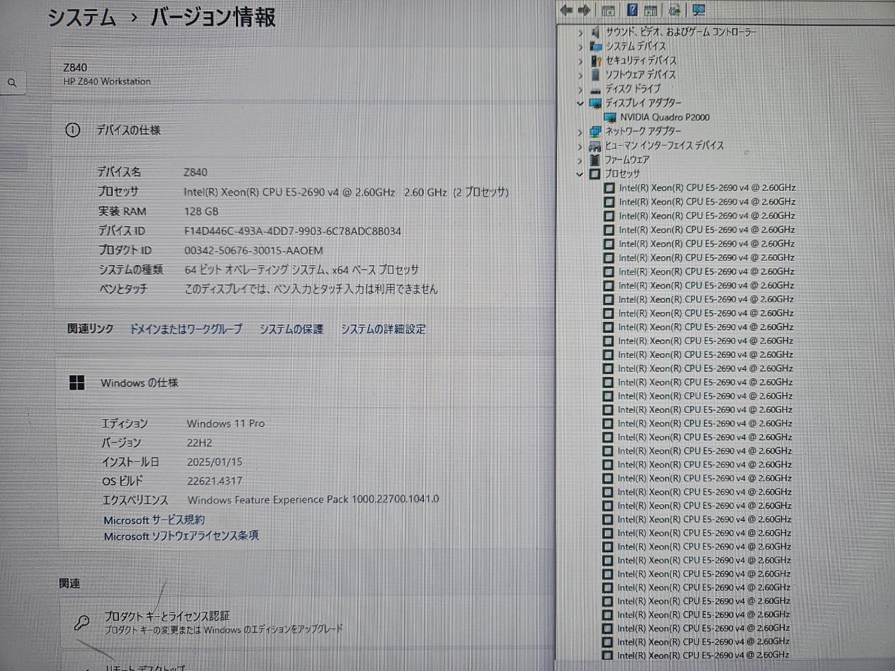The height and width of the screenshot is (671, 895).
Task: Open Microsoft ソフトウェアライセンス条項 link
Action: (182, 536)
